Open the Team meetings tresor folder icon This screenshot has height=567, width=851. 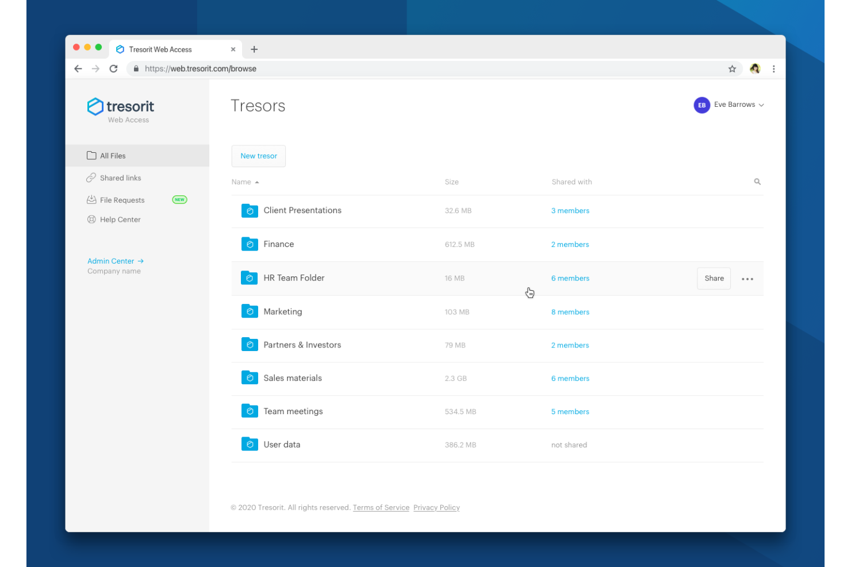[250, 411]
